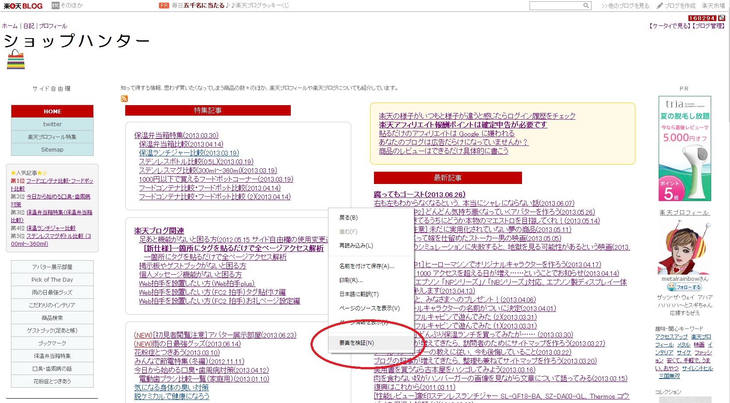Choose 印刷(R)... from the context menu
Viewport: 730px width, 403px height.
coord(351,280)
